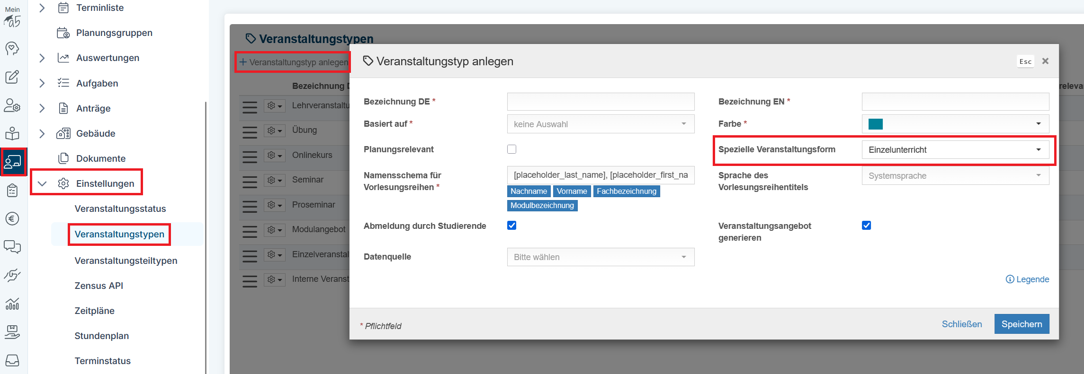Open Veranstaltungsstatus settings item
Image resolution: width=1084 pixels, height=374 pixels.
[x=120, y=209]
